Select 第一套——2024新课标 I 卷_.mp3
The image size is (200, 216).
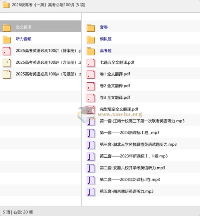(130, 133)
